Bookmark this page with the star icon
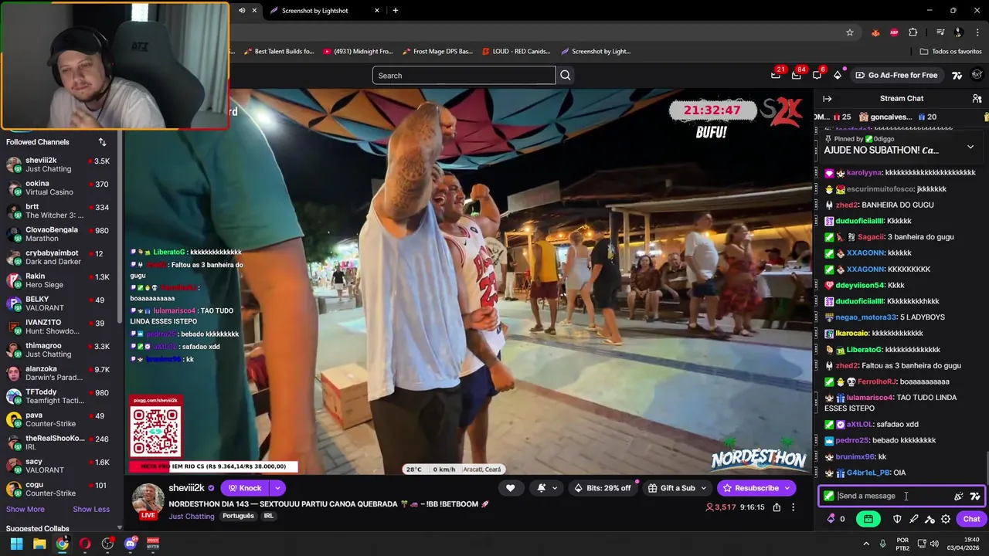This screenshot has height=556, width=989. pyautogui.click(x=850, y=32)
